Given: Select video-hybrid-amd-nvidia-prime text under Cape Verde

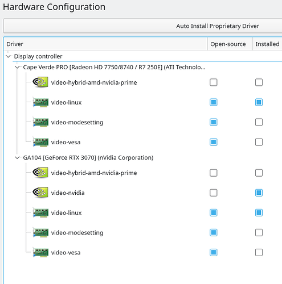Looking at the screenshot, I should point(94,82).
